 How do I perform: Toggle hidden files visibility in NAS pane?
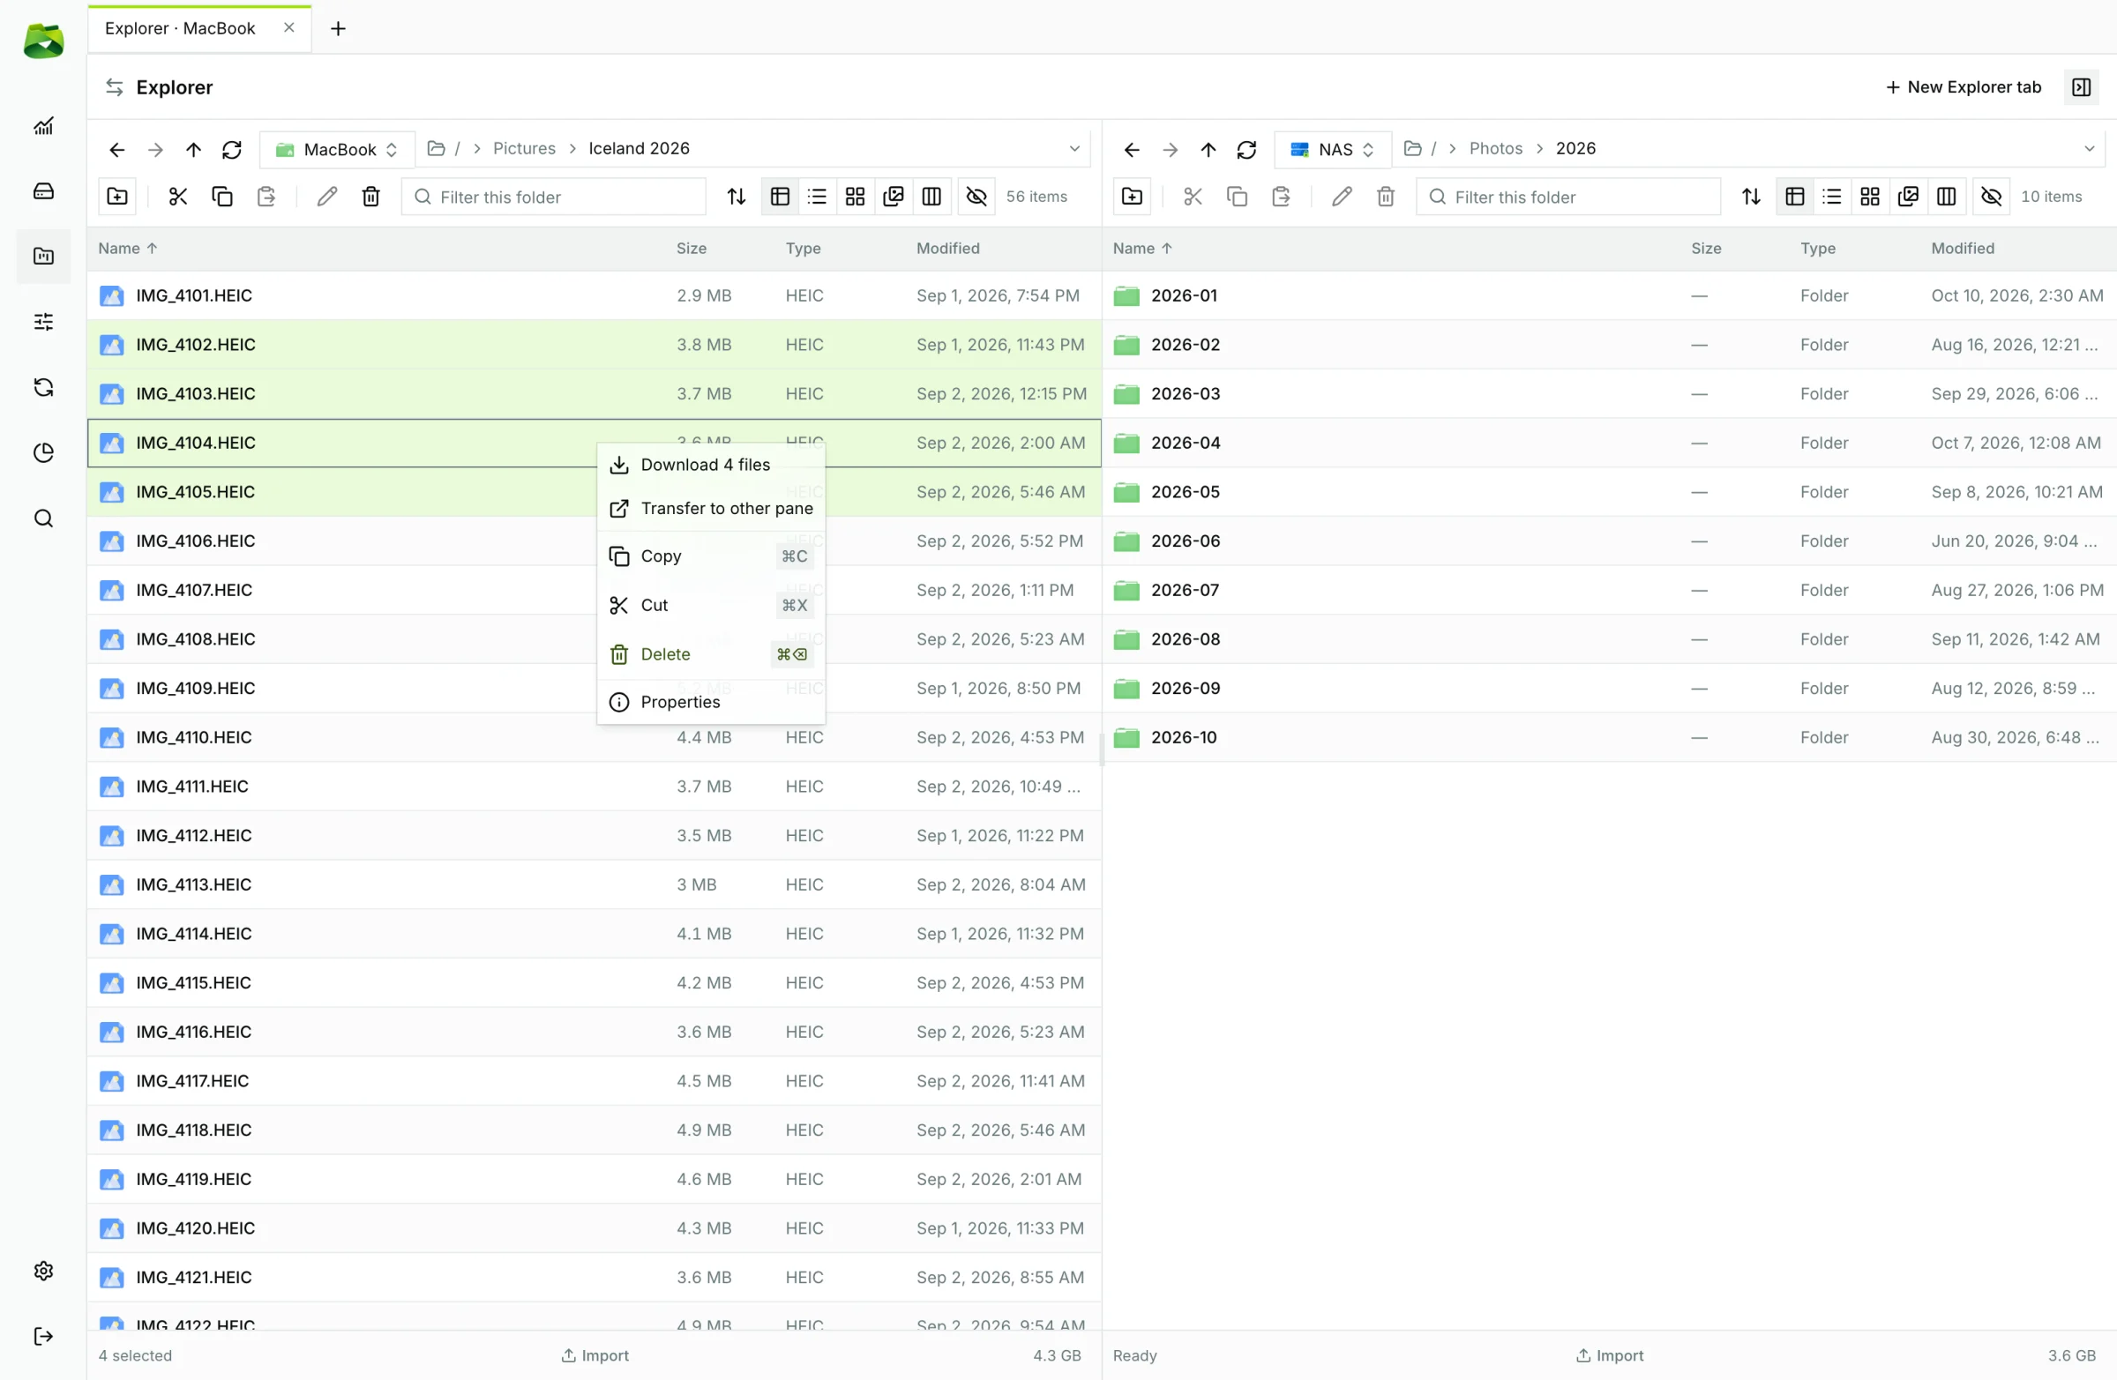1991,197
